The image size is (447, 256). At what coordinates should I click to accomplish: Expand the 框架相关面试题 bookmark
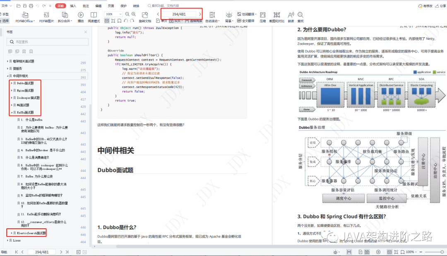7,61
